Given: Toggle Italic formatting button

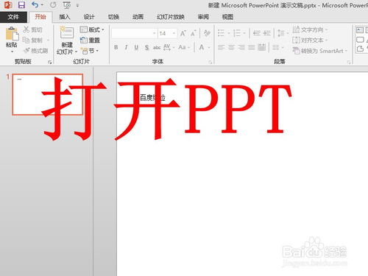Looking at the screenshot, I should coord(126,47).
